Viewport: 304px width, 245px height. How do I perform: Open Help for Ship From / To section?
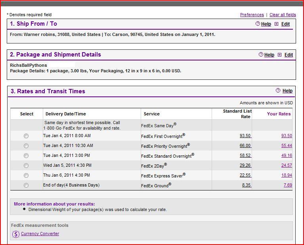(266, 24)
